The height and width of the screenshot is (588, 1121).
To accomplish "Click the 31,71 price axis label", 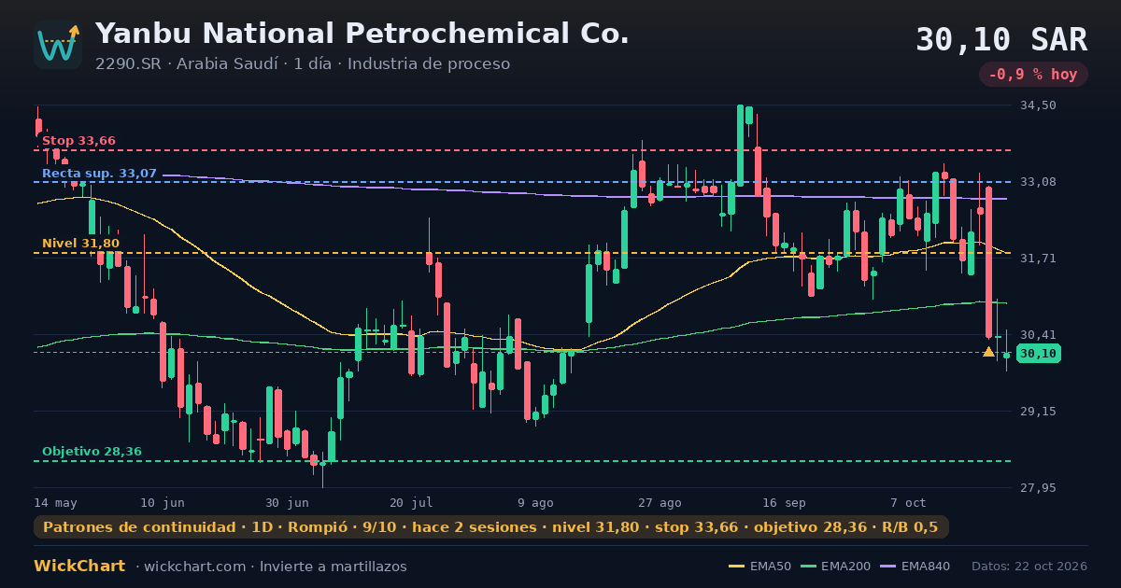I will [x=1038, y=259].
